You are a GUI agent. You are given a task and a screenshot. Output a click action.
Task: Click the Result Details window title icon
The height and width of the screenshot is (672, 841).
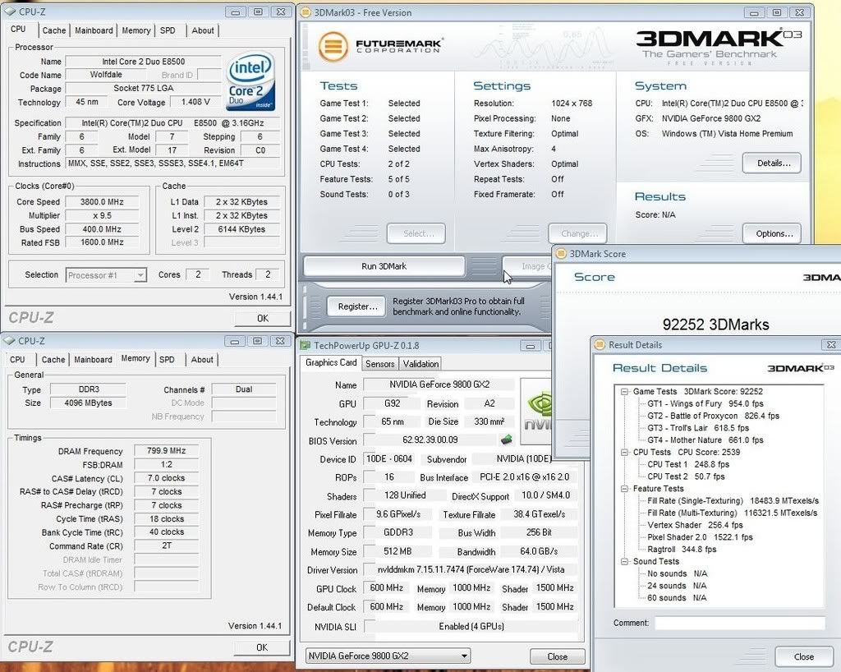[600, 345]
